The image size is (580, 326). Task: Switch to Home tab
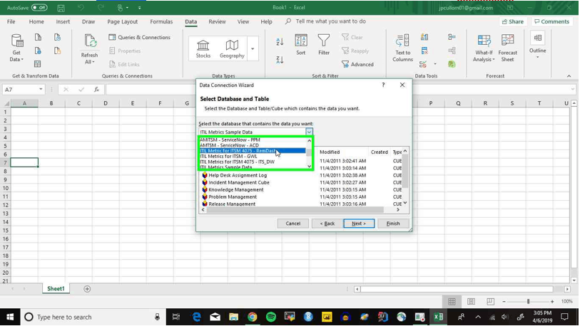click(x=36, y=21)
